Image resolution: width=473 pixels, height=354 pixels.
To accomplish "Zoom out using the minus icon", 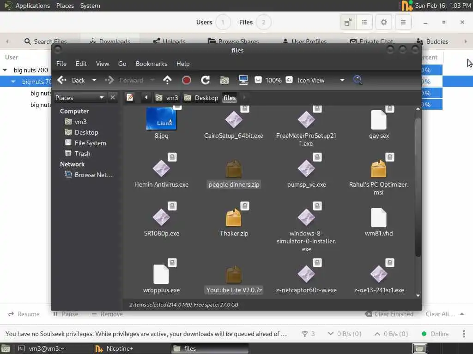I will 258,80.
